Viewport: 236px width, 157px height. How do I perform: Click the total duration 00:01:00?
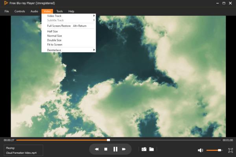(x=228, y=140)
